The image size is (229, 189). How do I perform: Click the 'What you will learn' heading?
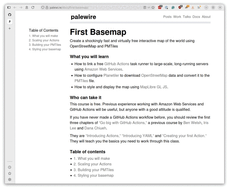89,56
